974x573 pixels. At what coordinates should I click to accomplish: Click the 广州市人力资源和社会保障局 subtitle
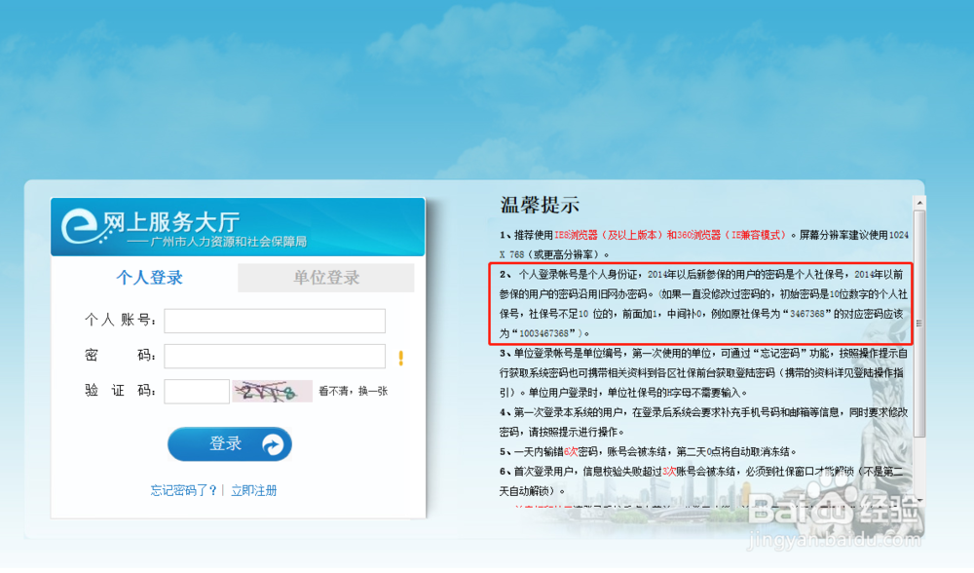[x=228, y=241]
